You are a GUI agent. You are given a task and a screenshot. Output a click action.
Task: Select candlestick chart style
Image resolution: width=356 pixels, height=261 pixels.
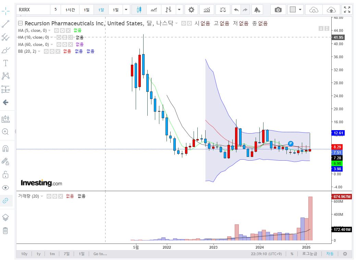click(x=139, y=10)
